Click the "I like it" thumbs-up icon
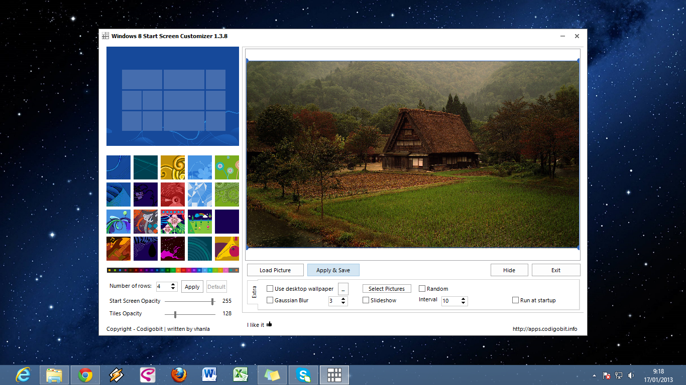 click(270, 324)
